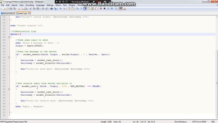
Task: Run macro multiple times icon
Action: click(112, 9)
